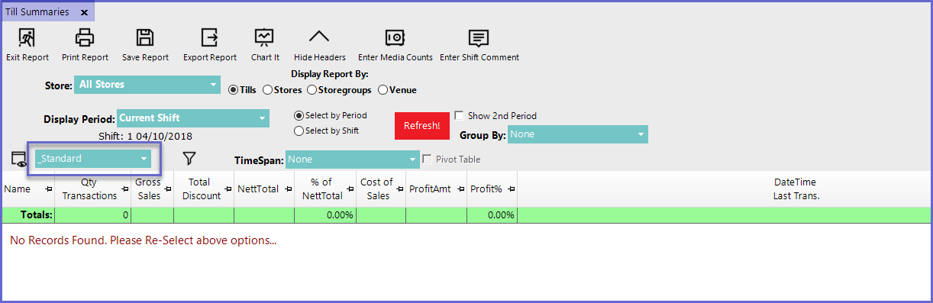This screenshot has height=303, width=933.
Task: Click the red Refresh! button
Action: [x=421, y=125]
